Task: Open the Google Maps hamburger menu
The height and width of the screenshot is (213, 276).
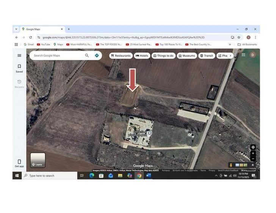Action: [19, 56]
